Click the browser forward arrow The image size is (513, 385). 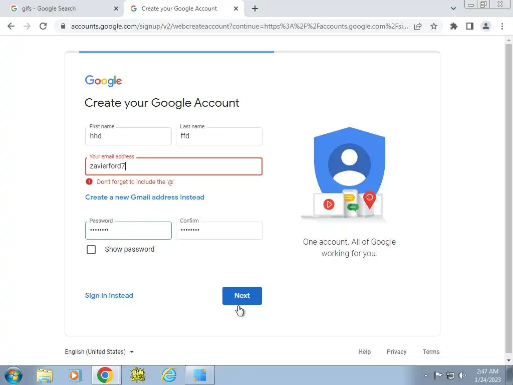click(x=27, y=26)
